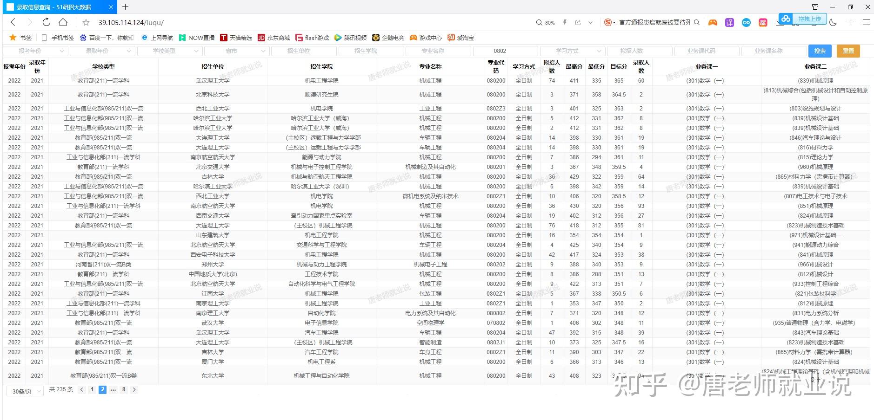The width and height of the screenshot is (874, 420).
Task: Go to the next results page
Action: [x=134, y=390]
